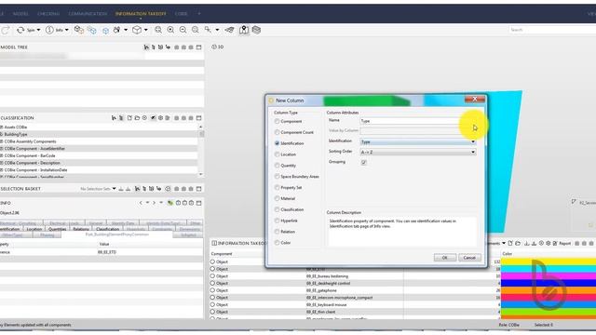Click the folder icon in Information Takeoff header
596x335 pixels.
point(518,243)
